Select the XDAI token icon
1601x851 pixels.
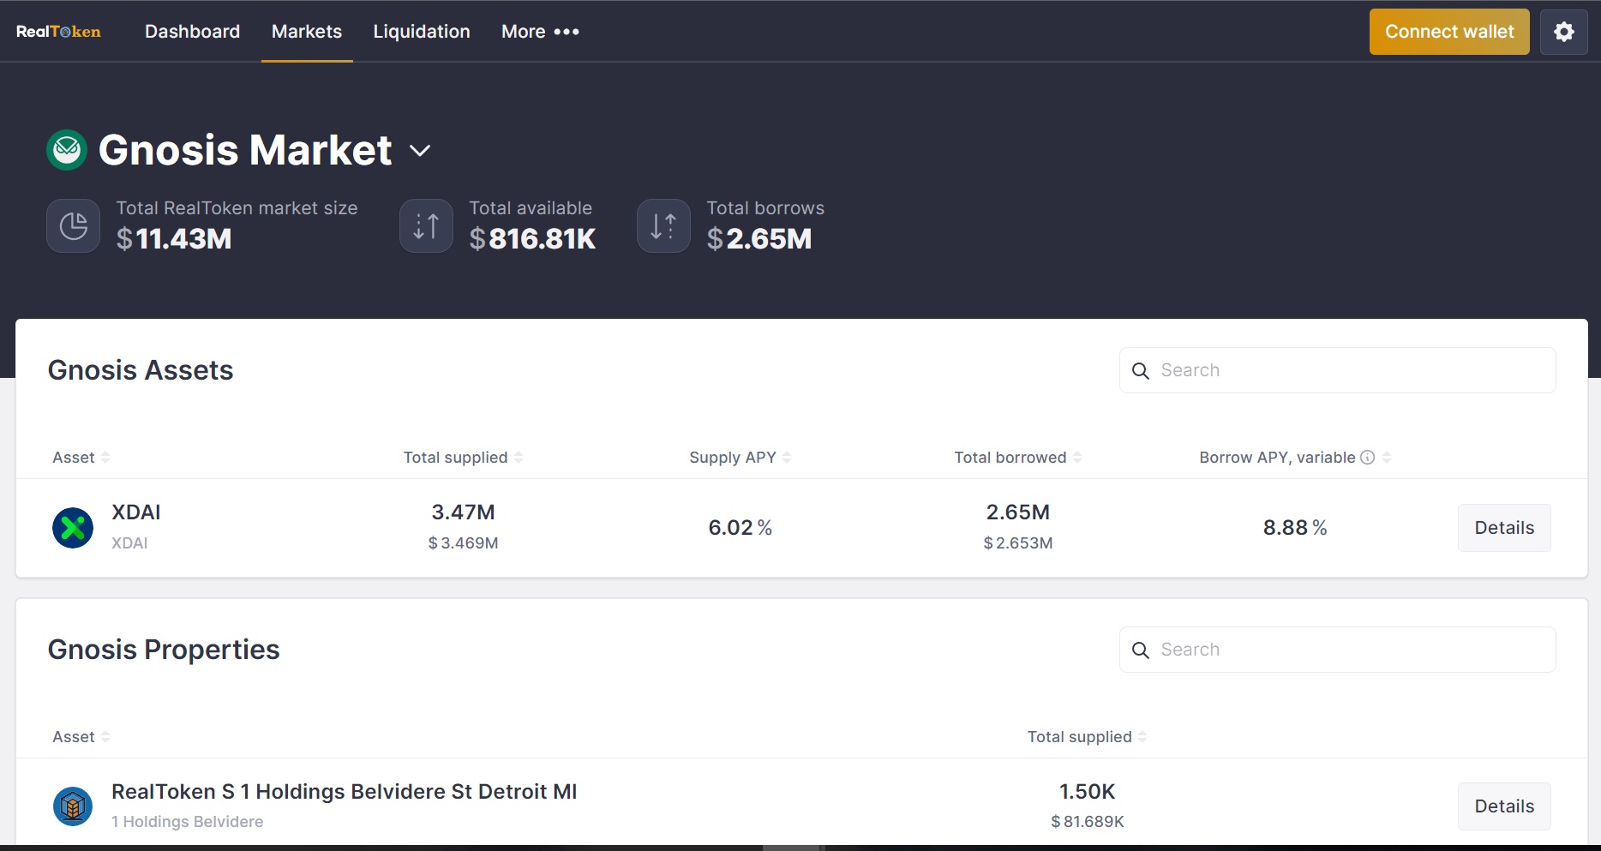(x=73, y=528)
